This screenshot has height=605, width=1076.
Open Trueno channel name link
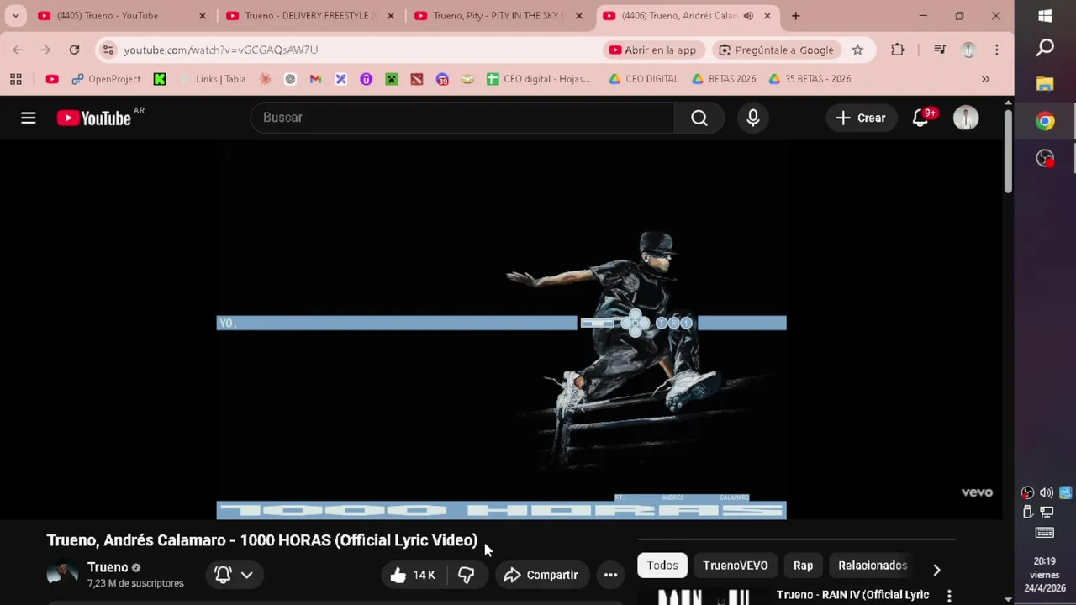[108, 567]
